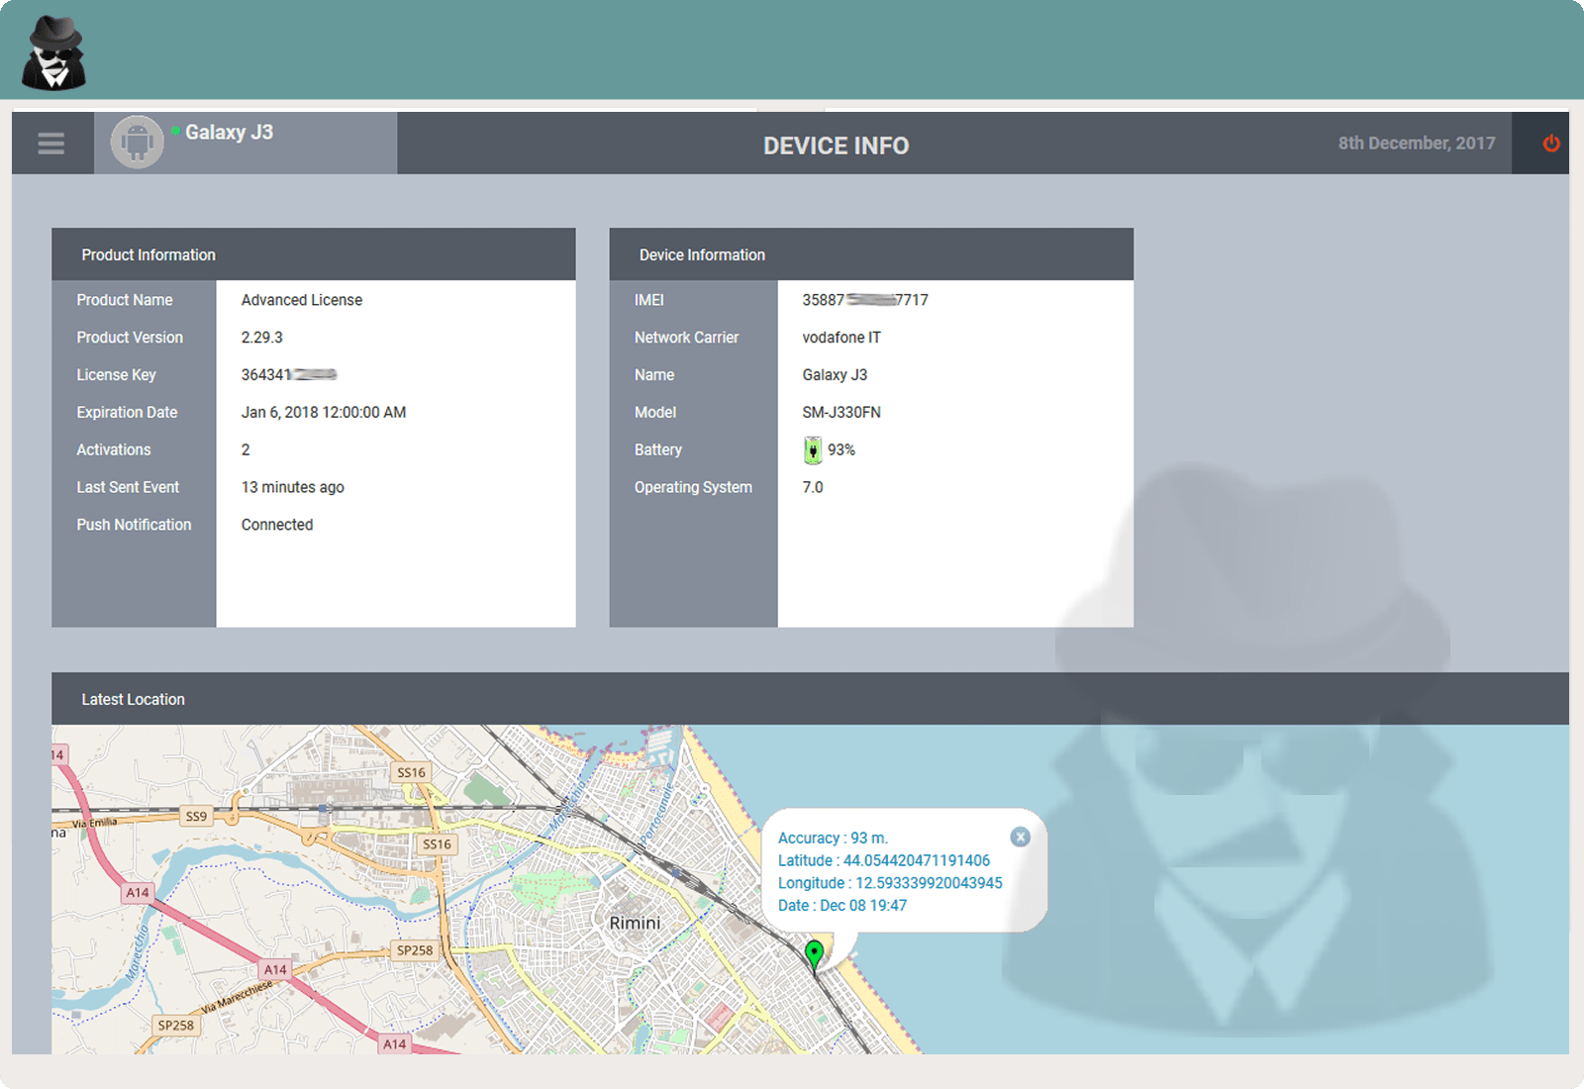Toggle the Push Notification Connected status
Image resolution: width=1584 pixels, height=1089 pixels.
point(277,525)
